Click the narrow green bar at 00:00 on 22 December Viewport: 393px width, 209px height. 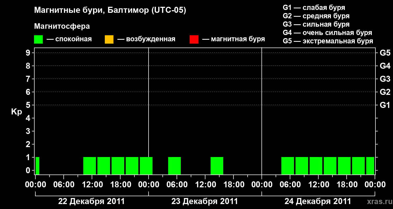pyautogui.click(x=37, y=166)
